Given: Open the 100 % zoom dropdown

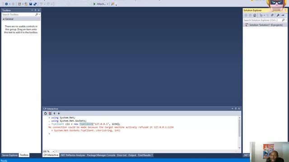Looking at the screenshot, I should point(53,152).
